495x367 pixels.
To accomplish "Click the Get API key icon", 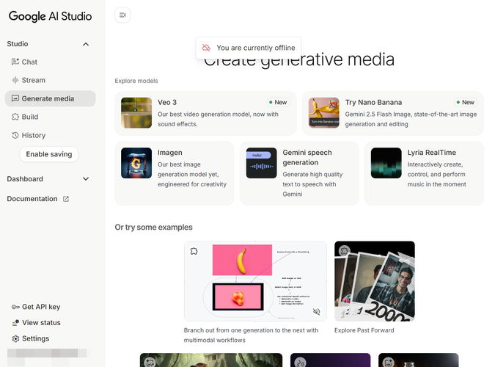I will 15,307.
